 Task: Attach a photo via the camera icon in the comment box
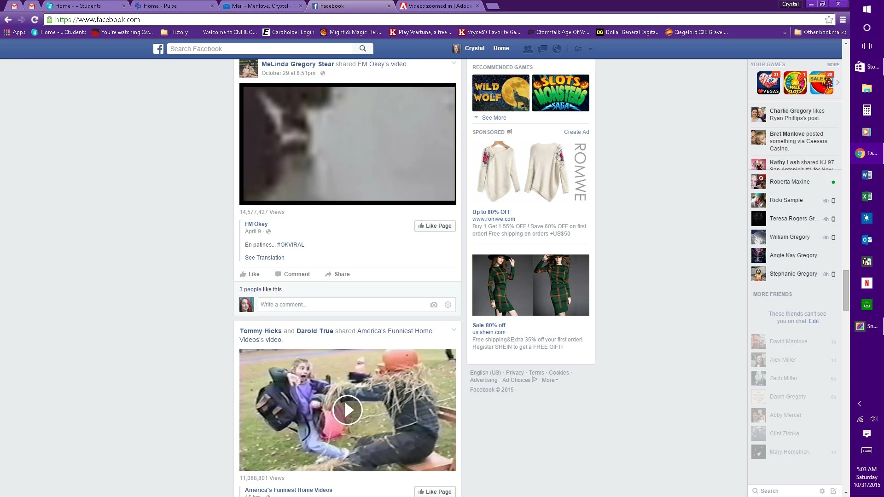point(434,305)
